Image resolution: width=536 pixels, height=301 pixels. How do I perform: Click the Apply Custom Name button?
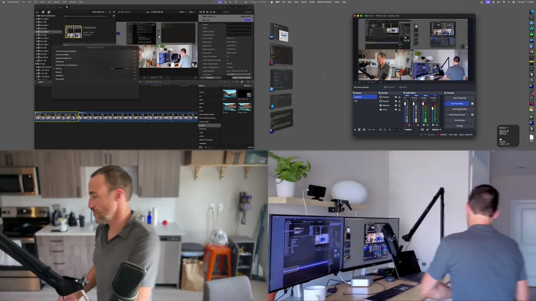[241, 78]
